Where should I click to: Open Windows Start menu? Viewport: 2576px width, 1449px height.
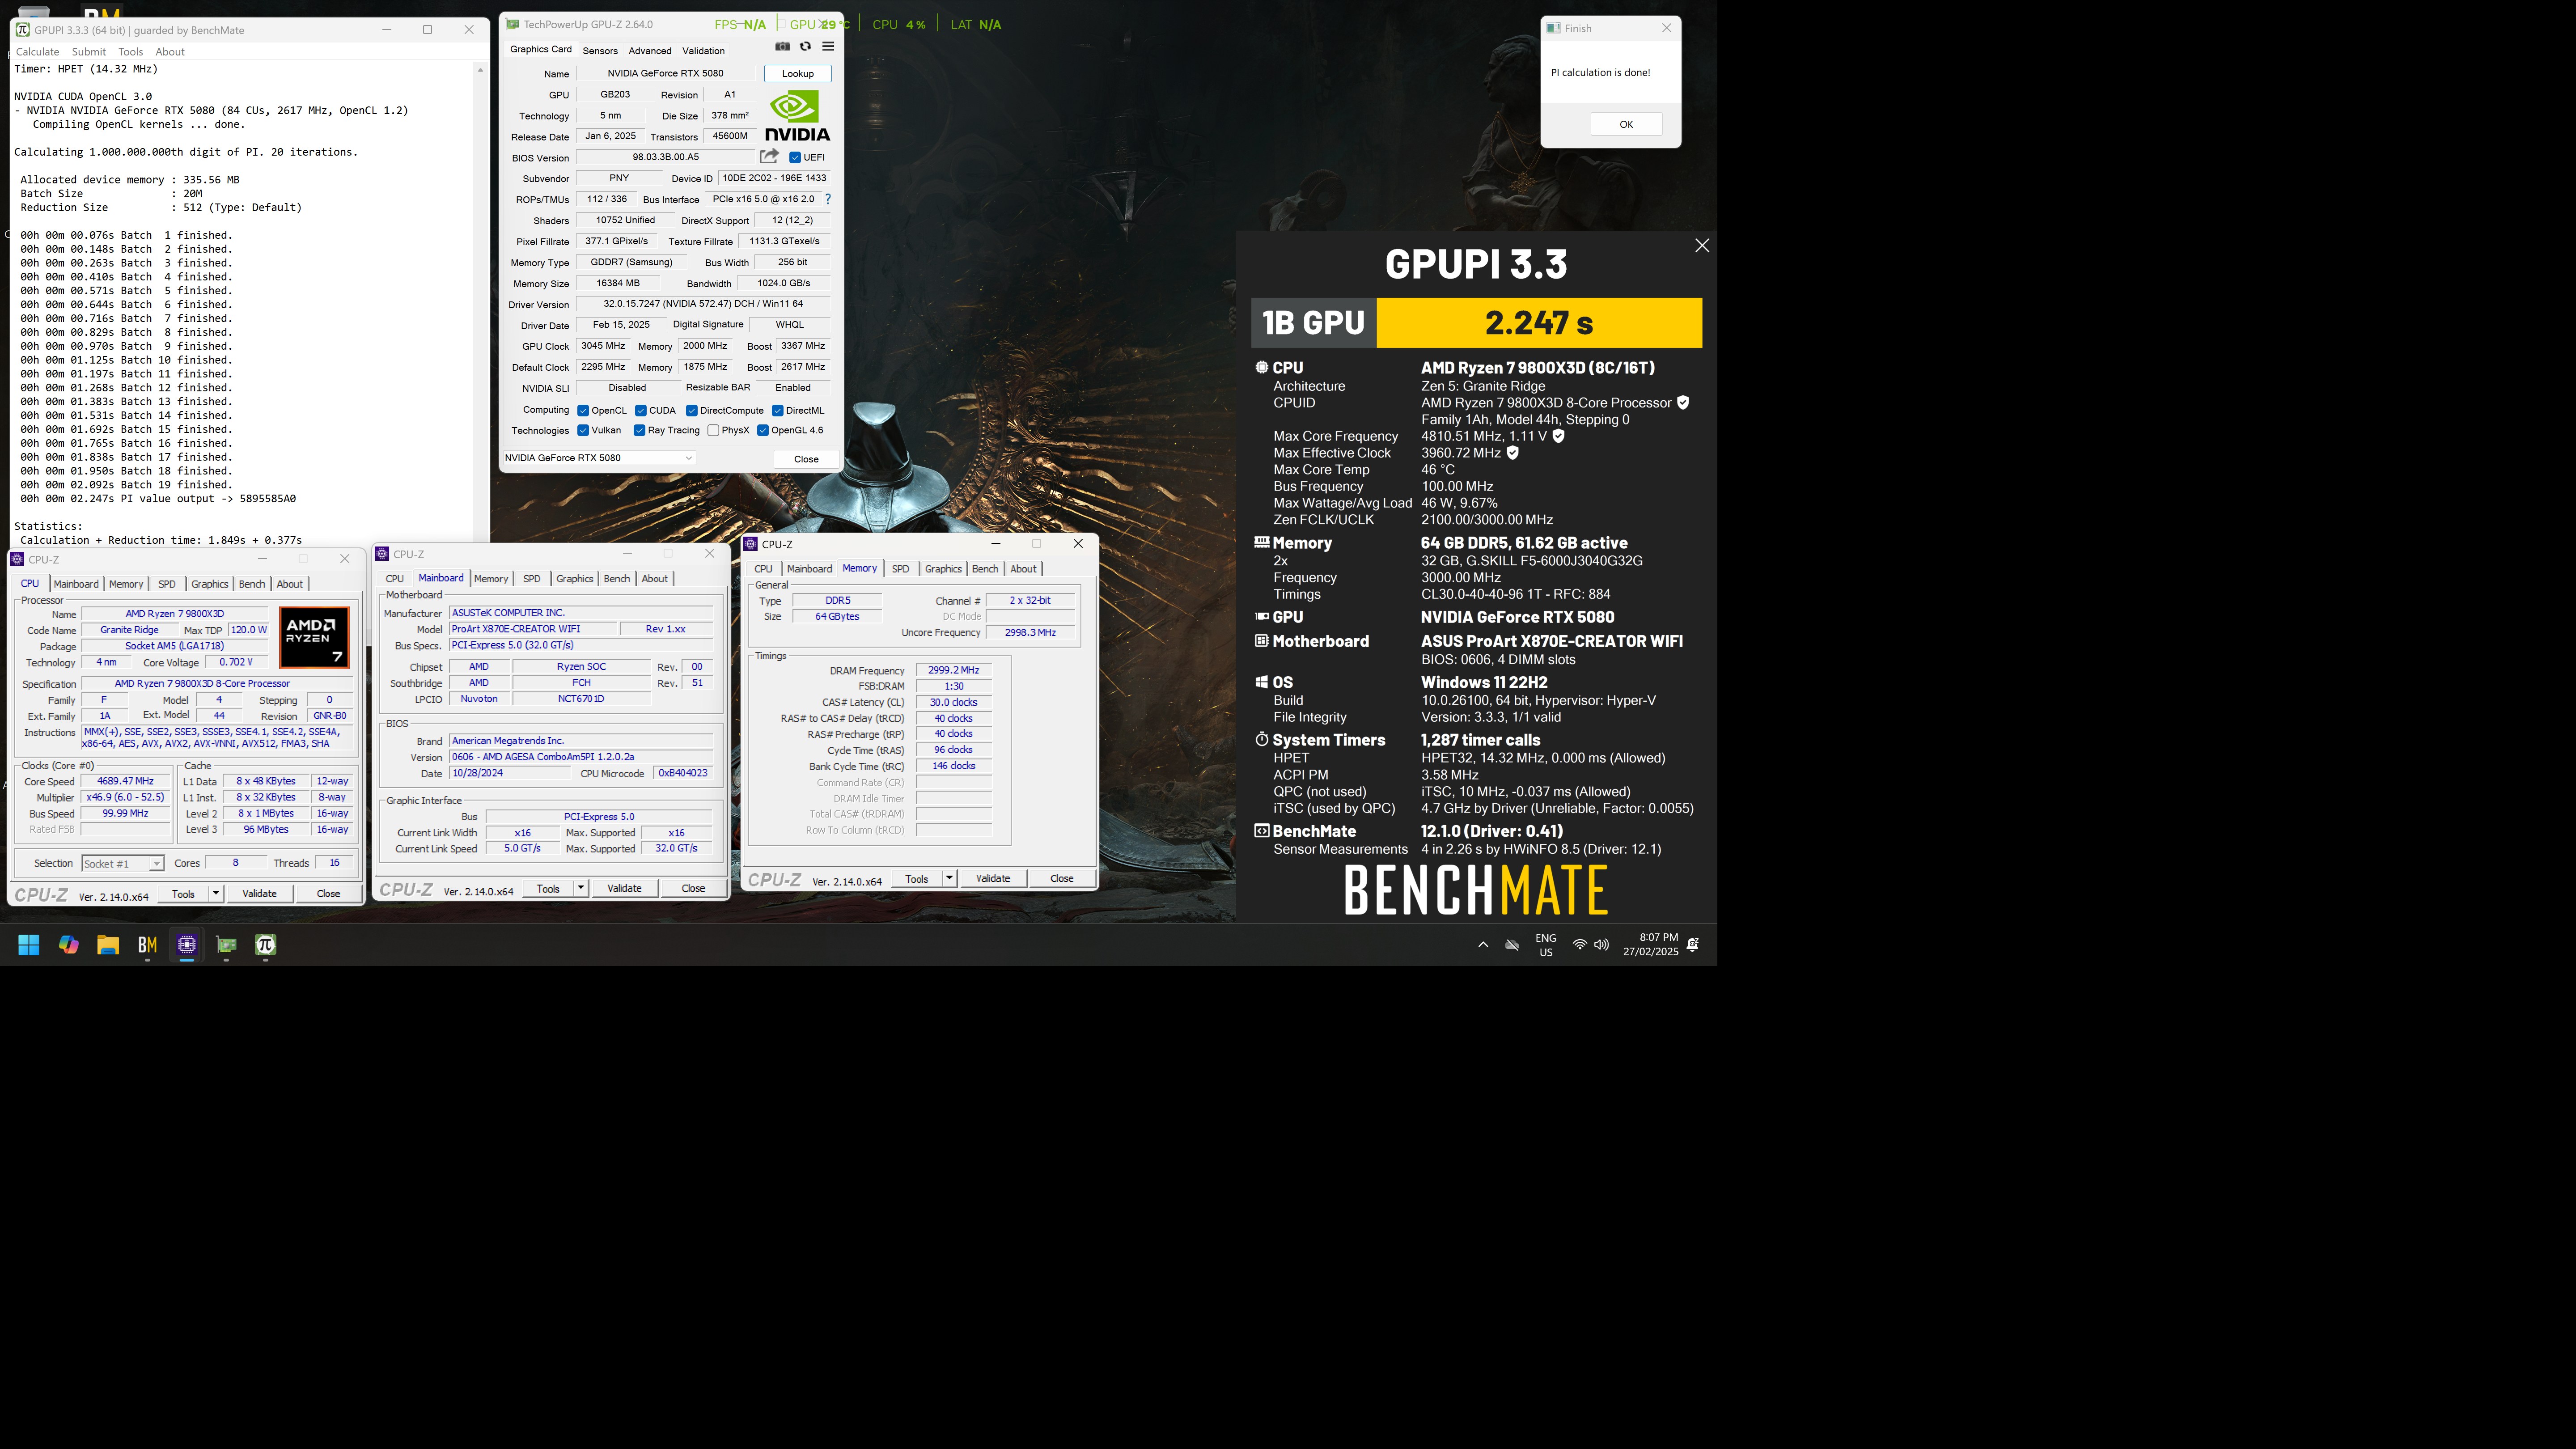point(29,944)
